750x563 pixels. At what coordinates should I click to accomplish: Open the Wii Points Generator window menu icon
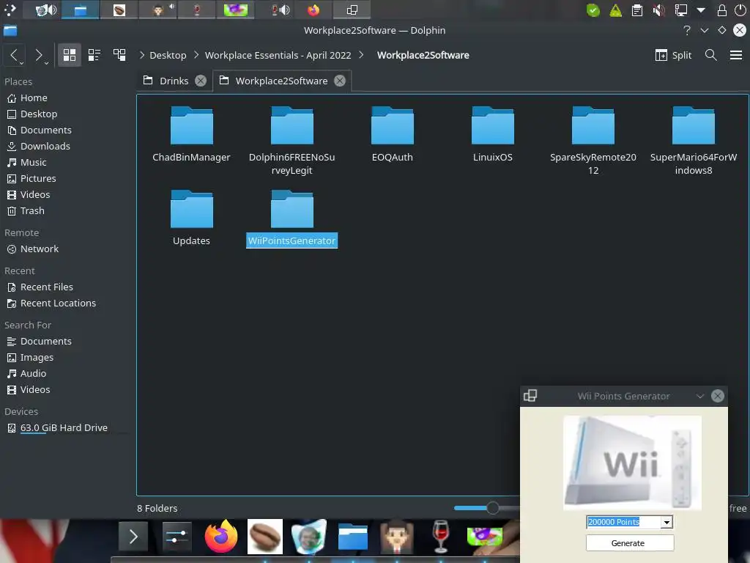530,396
